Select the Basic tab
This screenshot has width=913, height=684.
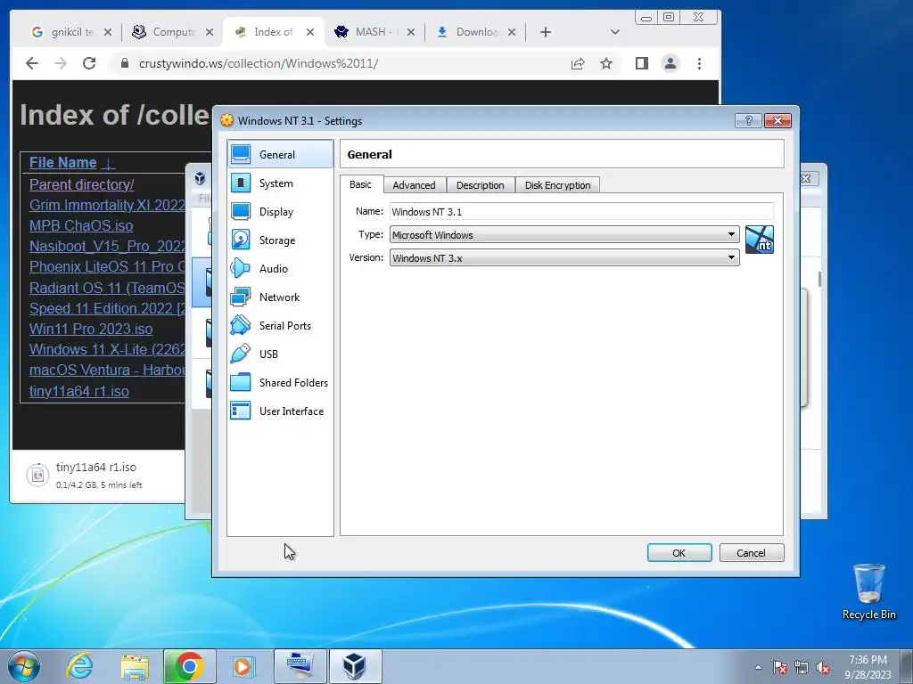pos(360,184)
